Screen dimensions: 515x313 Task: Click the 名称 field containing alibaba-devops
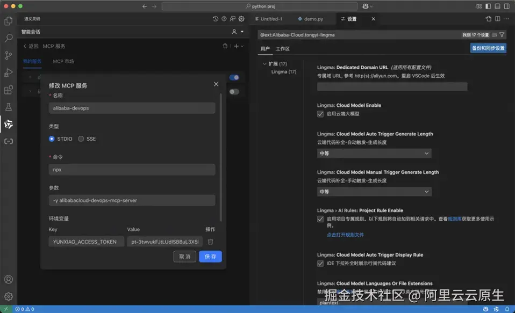(x=132, y=108)
